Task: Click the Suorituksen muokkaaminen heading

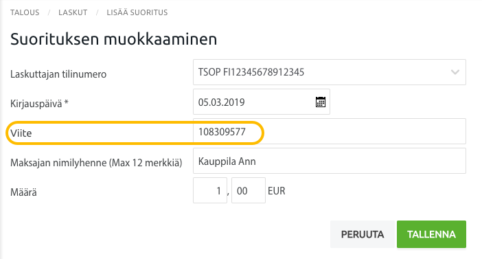Action: click(x=114, y=39)
